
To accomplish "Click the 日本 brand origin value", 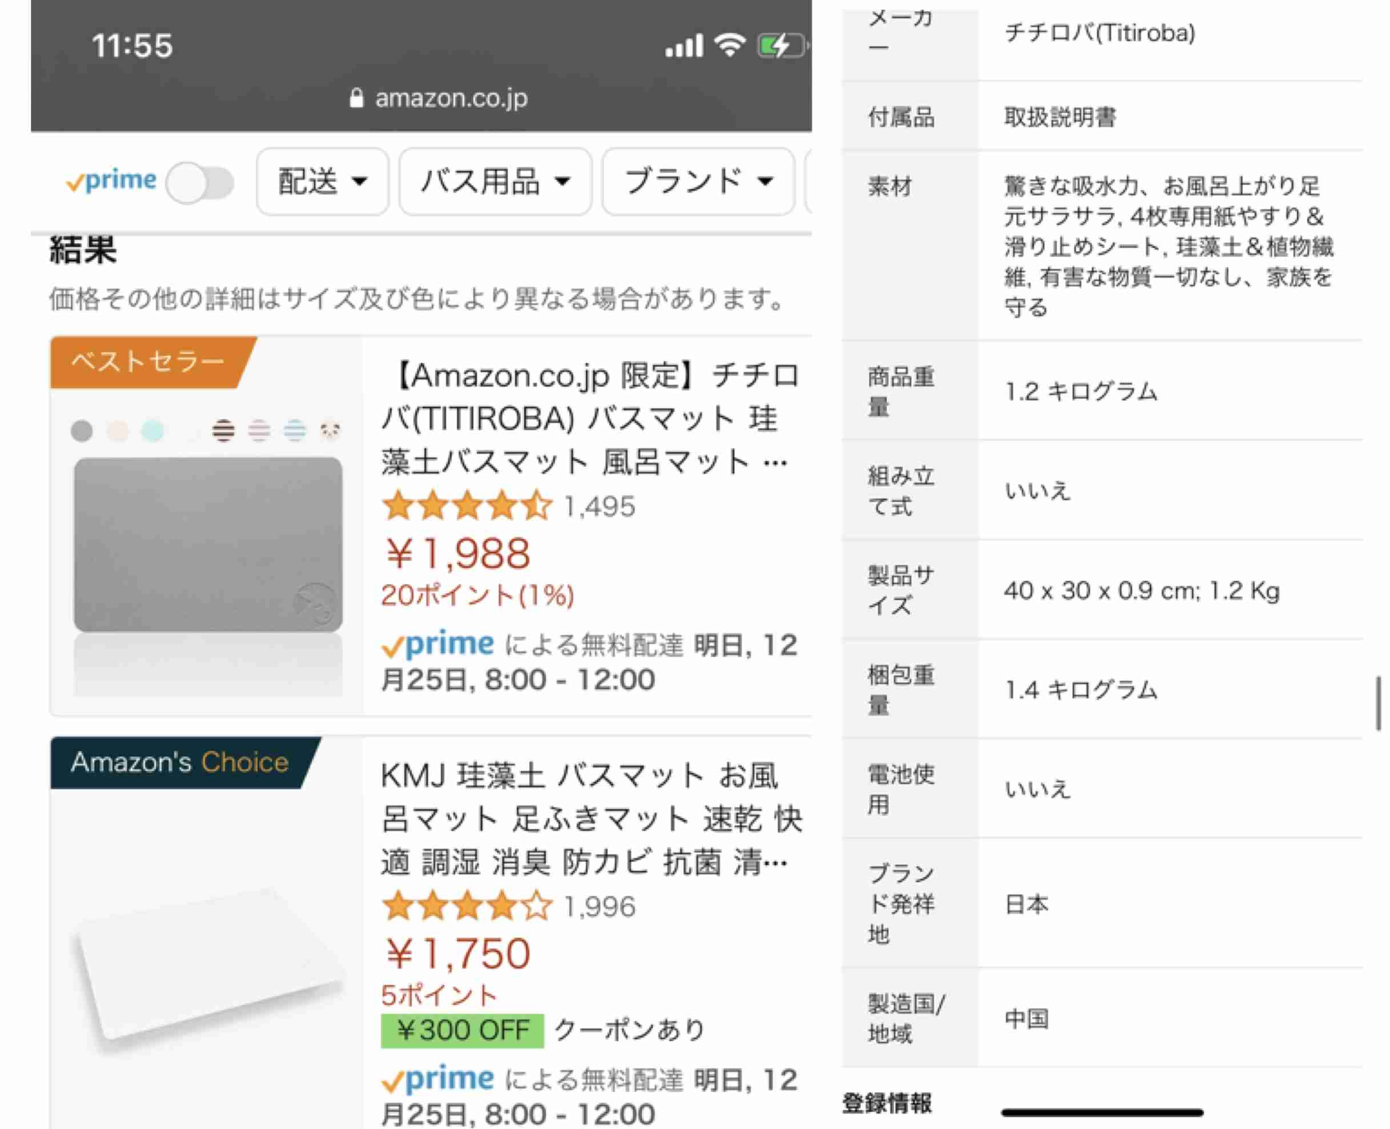I will pyautogui.click(x=1026, y=904).
